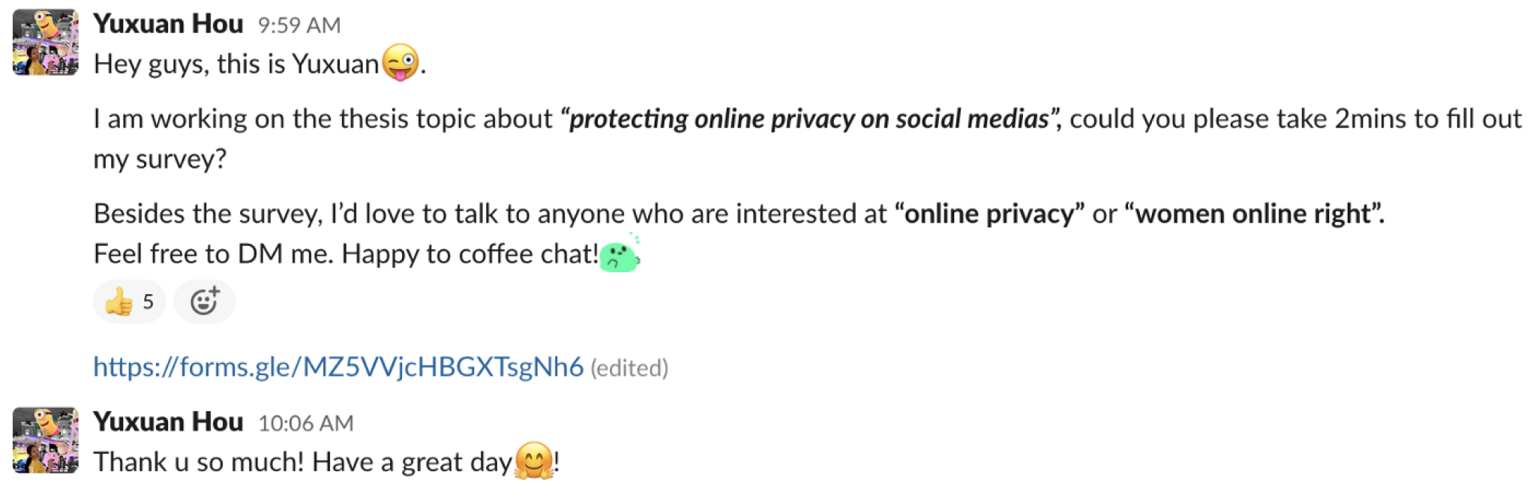1530x504 pixels.
Task: Click the "my survey?" text line
Action: pyautogui.click(x=160, y=159)
